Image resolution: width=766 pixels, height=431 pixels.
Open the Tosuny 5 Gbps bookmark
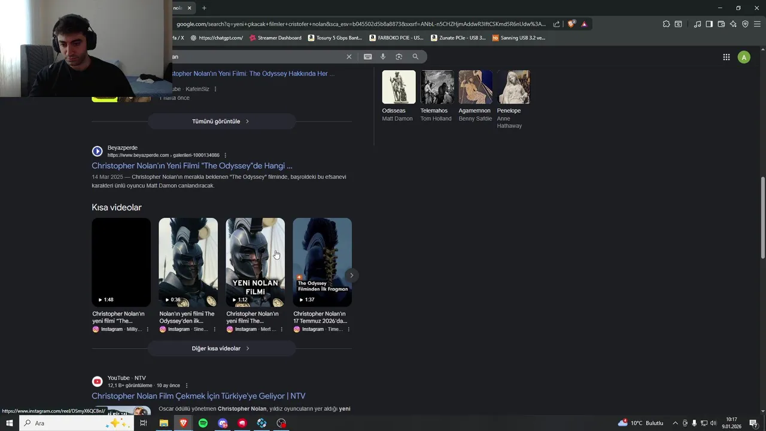coord(335,38)
